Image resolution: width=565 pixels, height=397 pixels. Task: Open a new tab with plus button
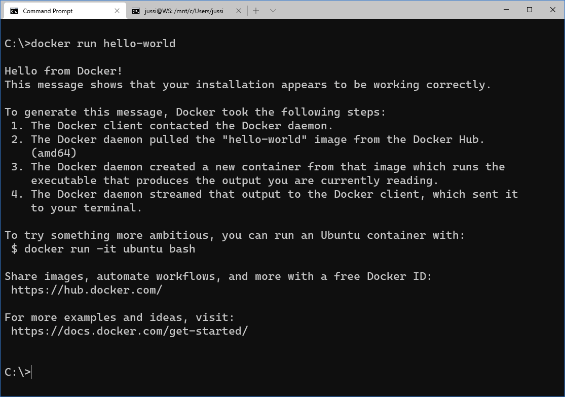pyautogui.click(x=256, y=11)
